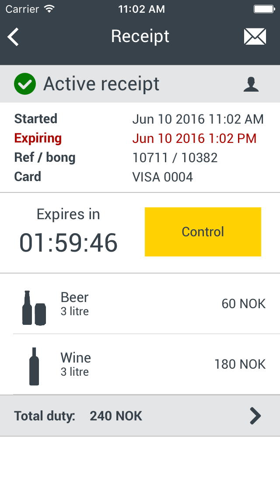280x498 pixels.
Task: Tap the beer bottle and can icon
Action: pos(34,308)
